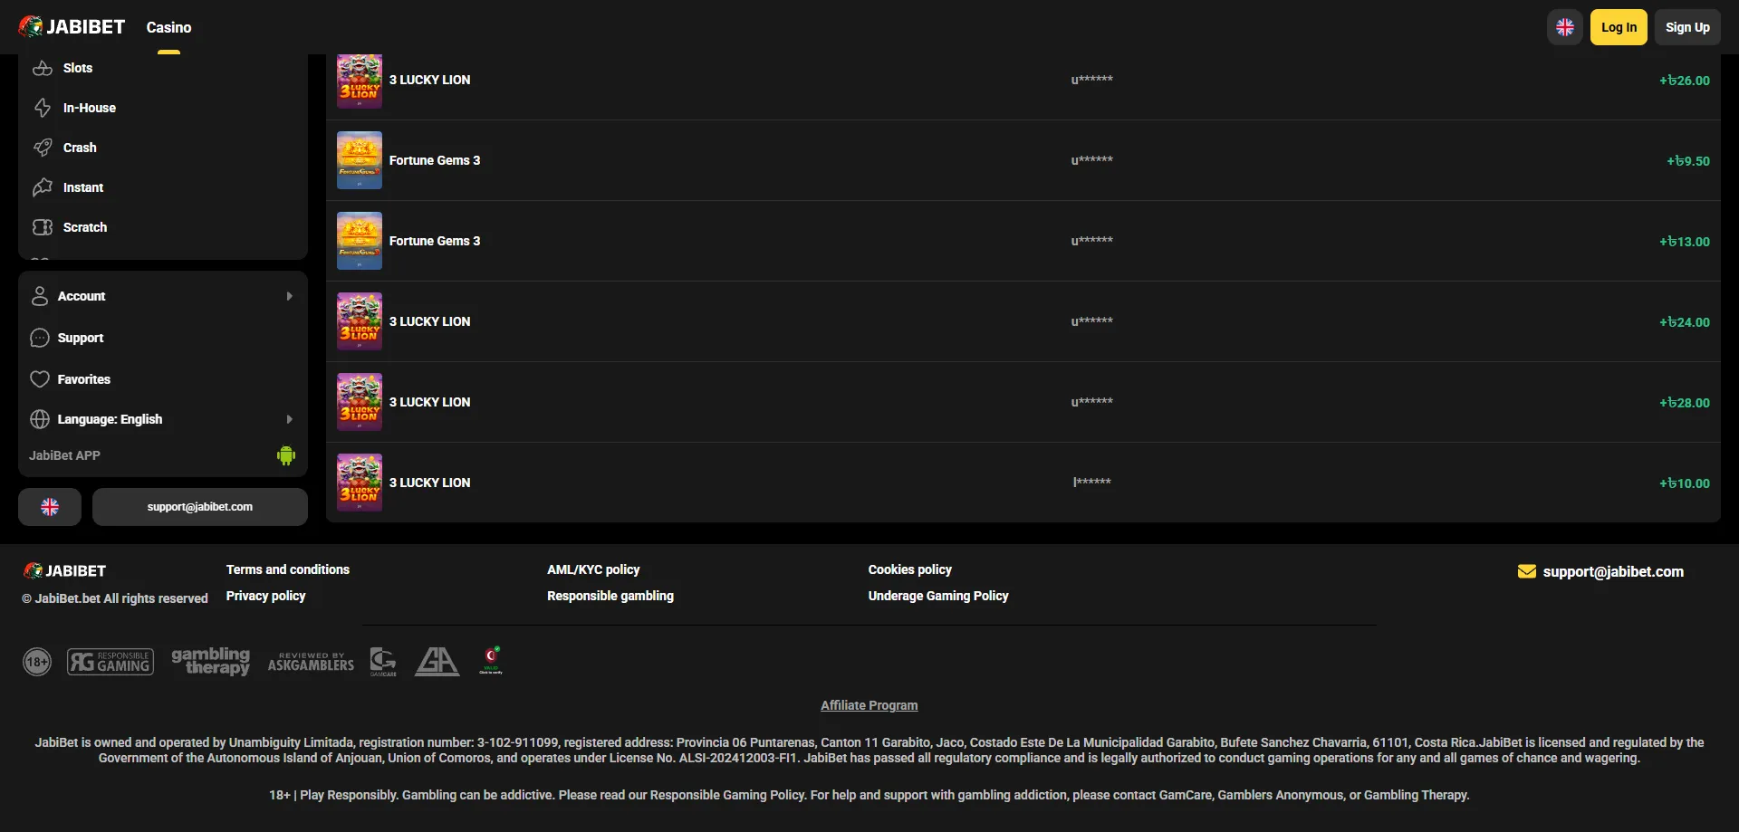Open the Slots menu item
The width and height of the screenshot is (1739, 832).
(163, 68)
